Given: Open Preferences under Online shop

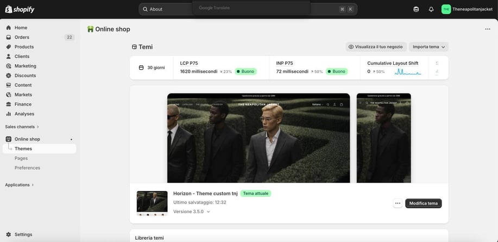Looking at the screenshot, I should (x=27, y=167).
